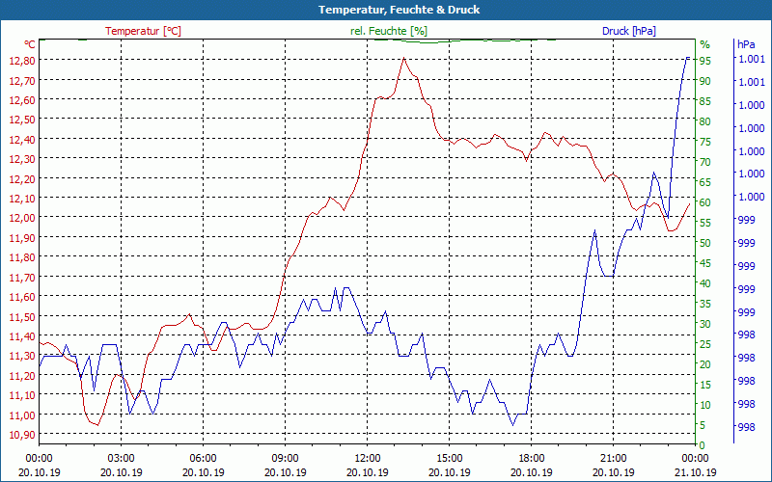The image size is (772, 482).
Task: Click the 40 humidity axis value
Action: pyautogui.click(x=705, y=283)
